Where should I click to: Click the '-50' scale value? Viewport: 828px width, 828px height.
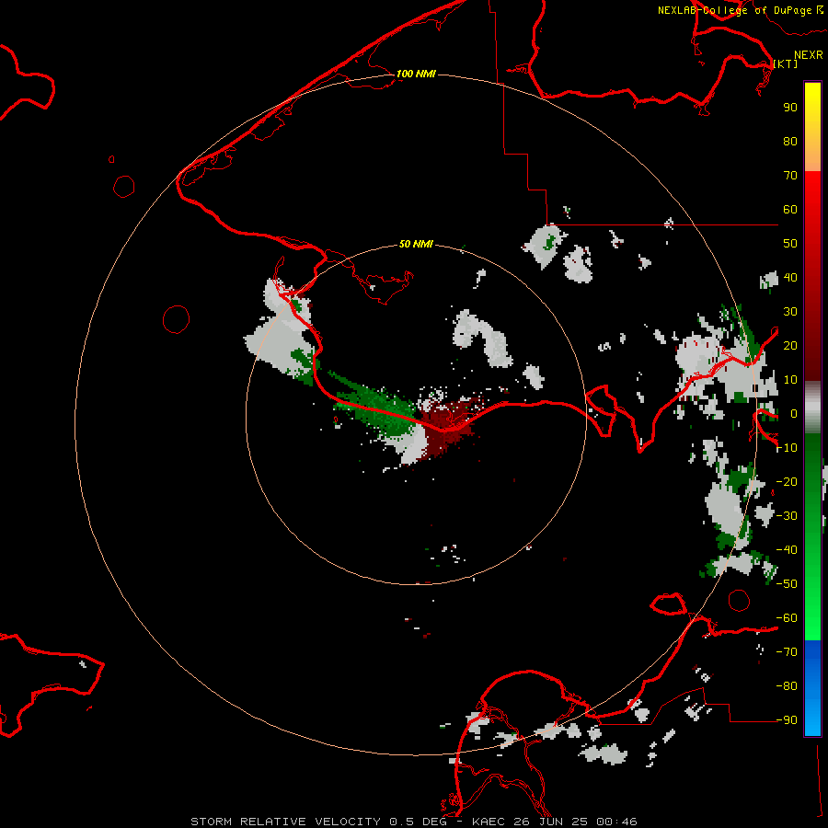787,584
